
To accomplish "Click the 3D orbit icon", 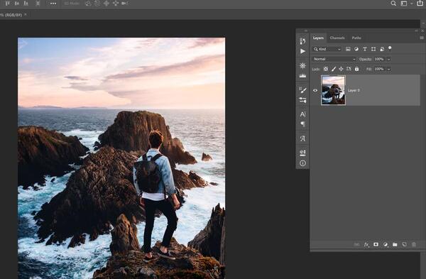I will point(88,4).
